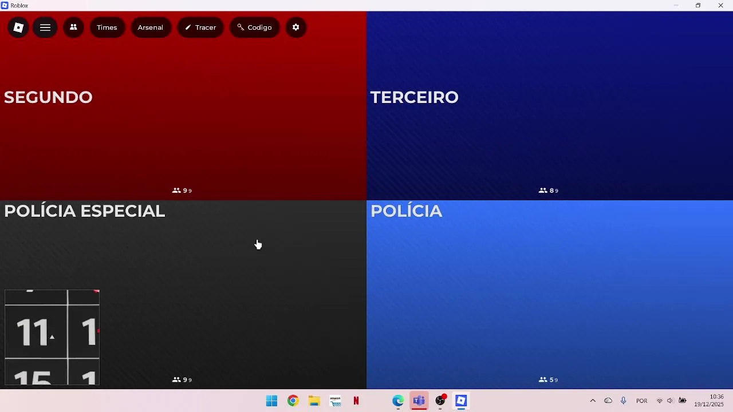Open the POR language switcher
The width and height of the screenshot is (733, 412).
tap(642, 401)
